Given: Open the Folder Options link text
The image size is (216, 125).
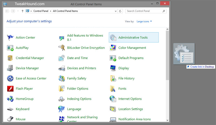Looking at the screenshot, I should [78, 89].
